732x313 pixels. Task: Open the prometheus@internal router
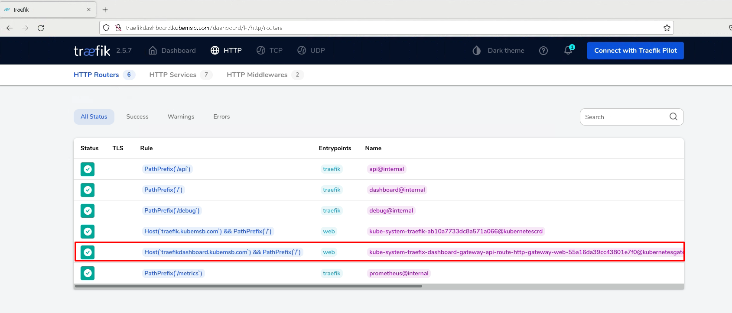click(x=399, y=273)
